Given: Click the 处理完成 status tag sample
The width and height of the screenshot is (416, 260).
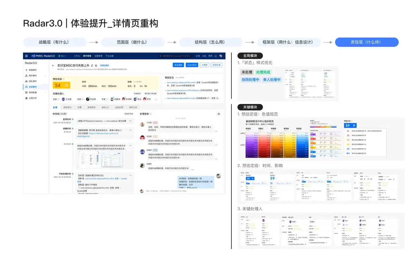Looking at the screenshot, I should (263, 72).
